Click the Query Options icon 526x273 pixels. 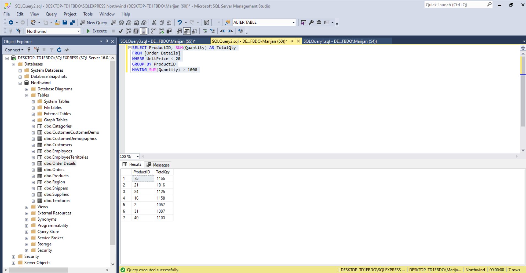click(x=136, y=31)
